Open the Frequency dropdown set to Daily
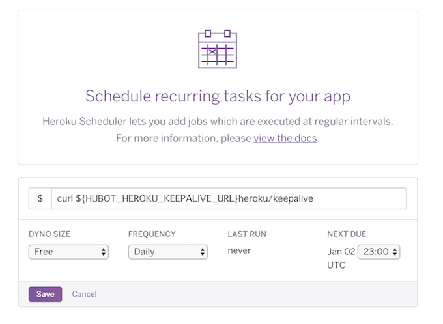The width and height of the screenshot is (443, 324). (x=168, y=252)
